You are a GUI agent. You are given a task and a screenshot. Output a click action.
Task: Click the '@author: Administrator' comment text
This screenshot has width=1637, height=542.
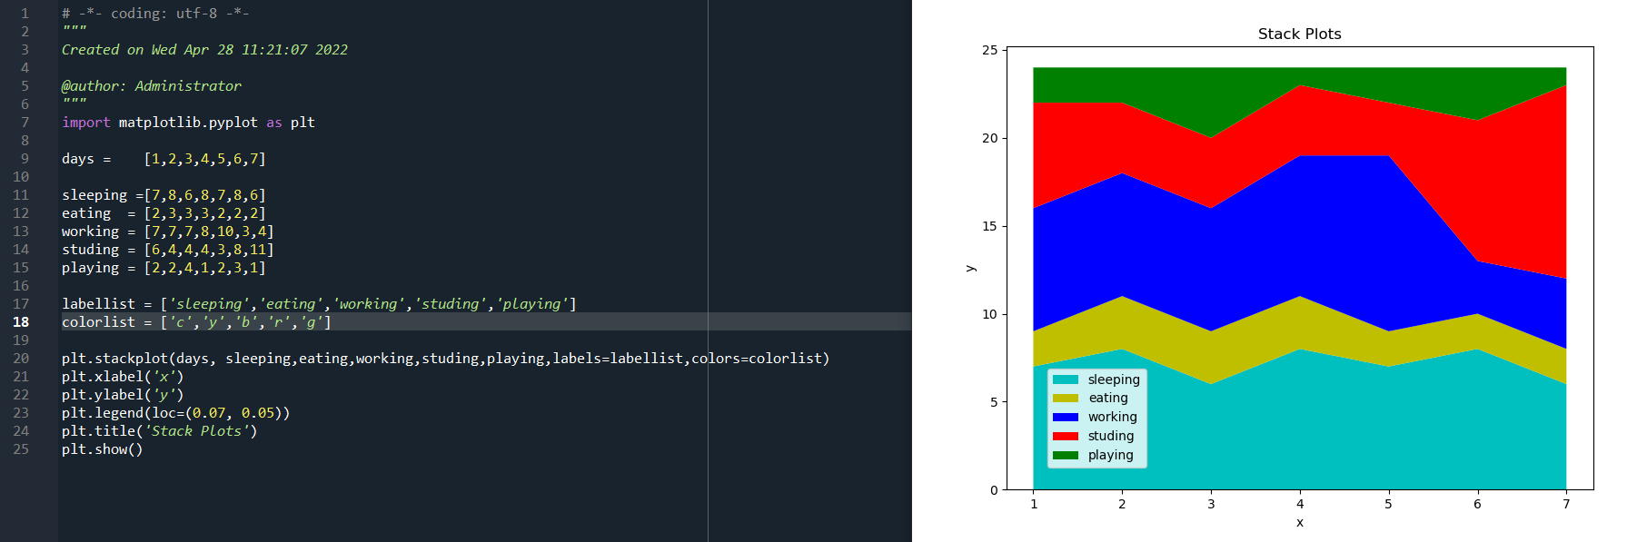click(151, 86)
